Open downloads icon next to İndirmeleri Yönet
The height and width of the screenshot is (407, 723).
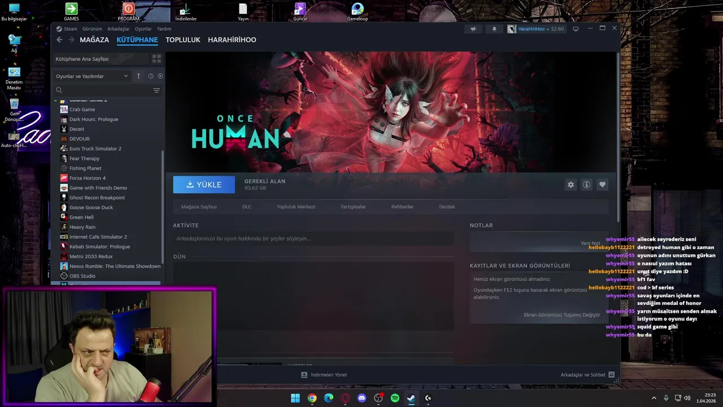tap(304, 375)
